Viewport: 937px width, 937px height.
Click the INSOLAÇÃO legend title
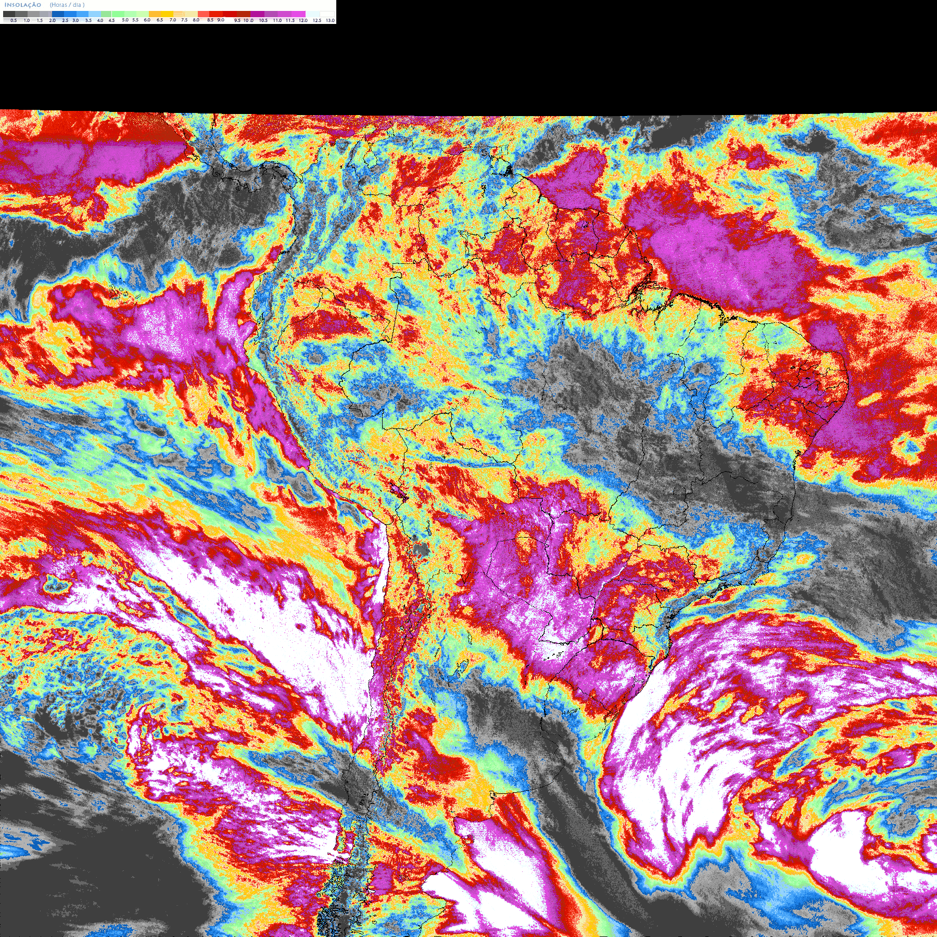tap(23, 5)
